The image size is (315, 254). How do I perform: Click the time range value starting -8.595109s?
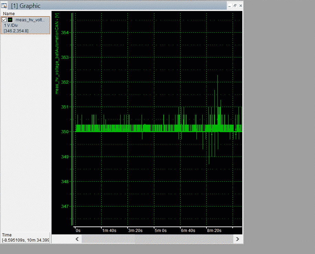(26, 240)
